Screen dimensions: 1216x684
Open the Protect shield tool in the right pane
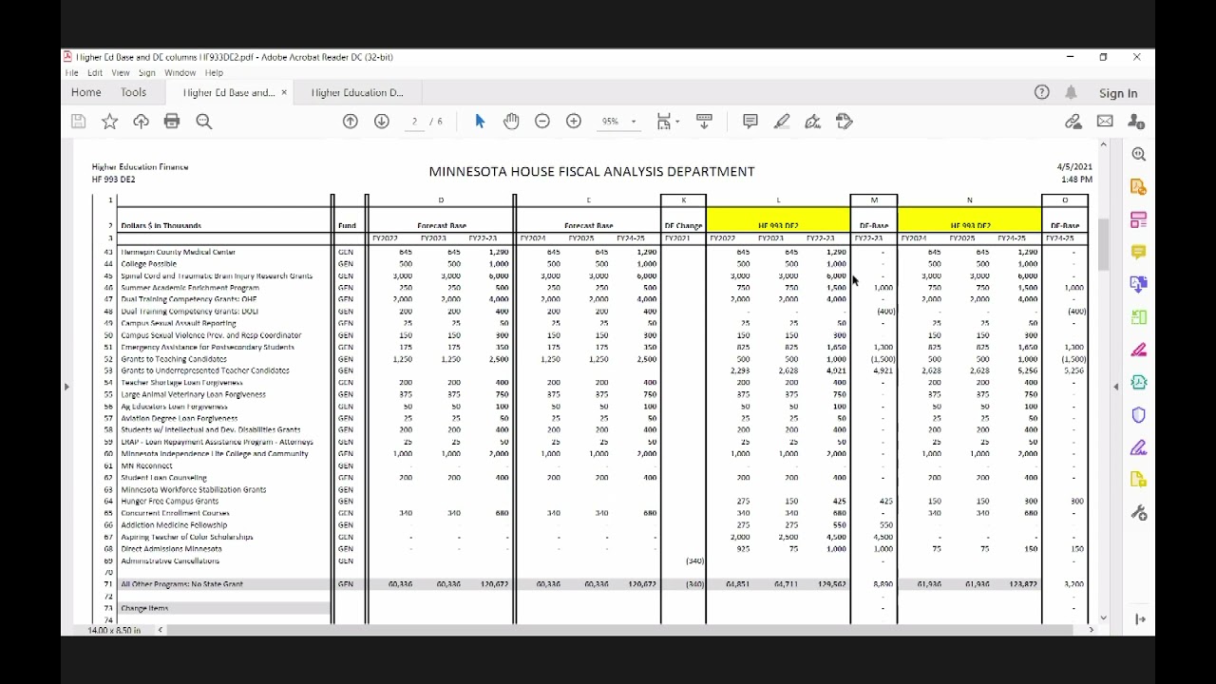1139,415
